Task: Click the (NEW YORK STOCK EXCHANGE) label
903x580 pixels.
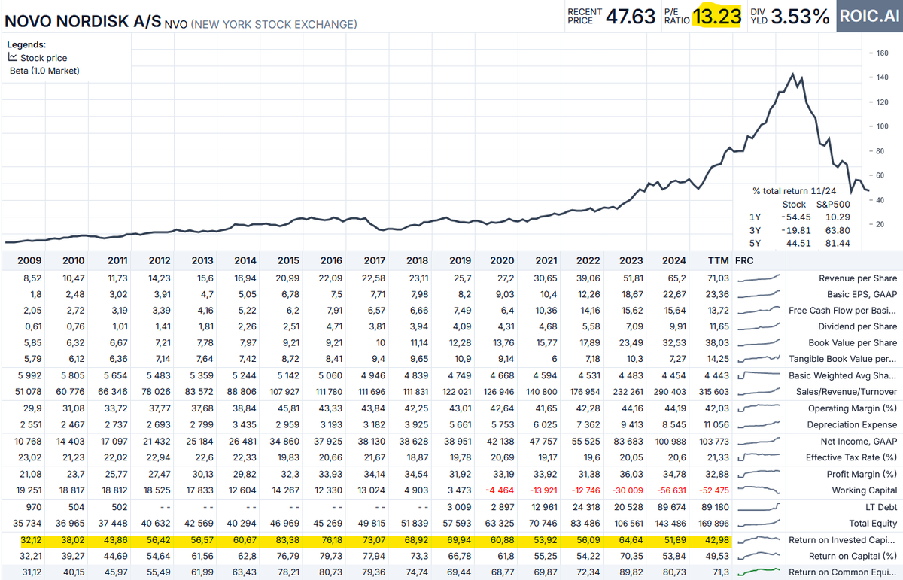Action: click(x=274, y=24)
